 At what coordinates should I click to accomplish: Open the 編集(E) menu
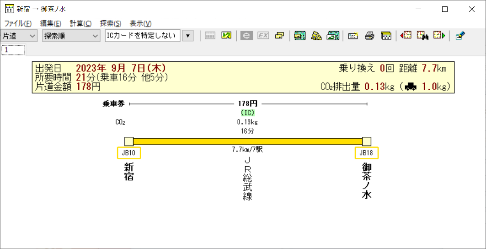tap(51, 24)
